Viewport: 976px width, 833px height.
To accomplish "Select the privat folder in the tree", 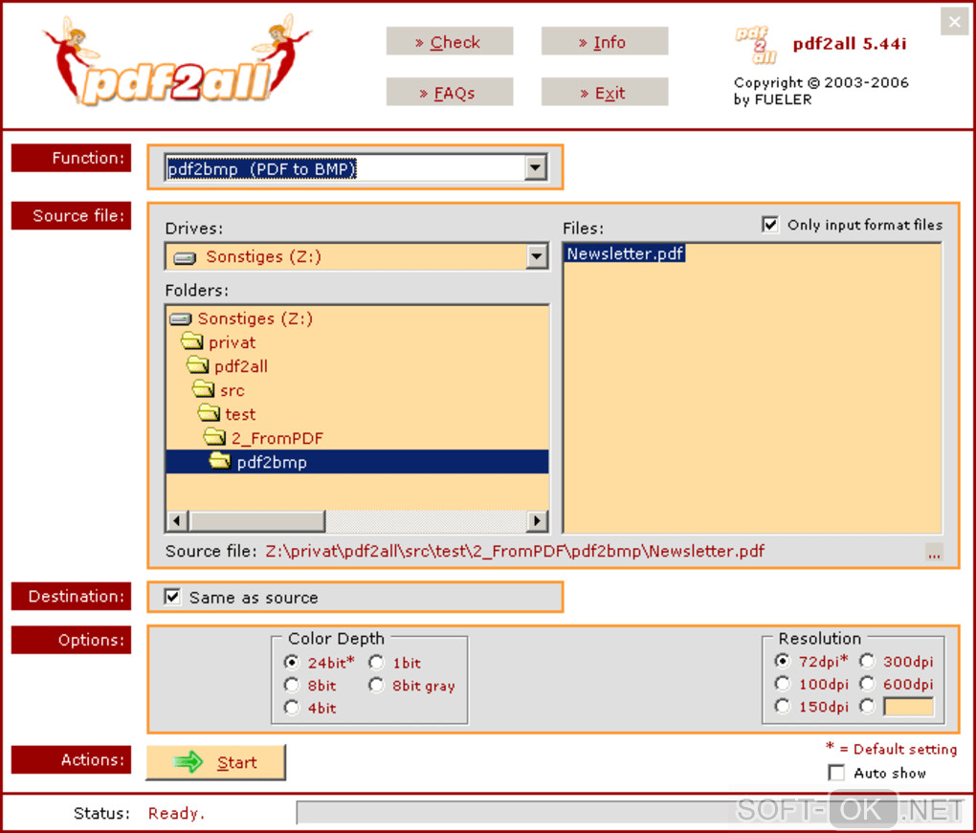I will click(232, 342).
